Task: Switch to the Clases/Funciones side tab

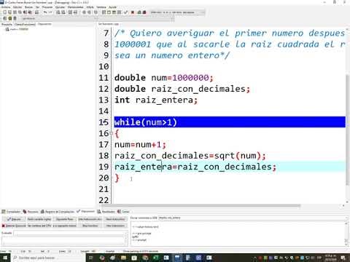Action: click(25, 25)
